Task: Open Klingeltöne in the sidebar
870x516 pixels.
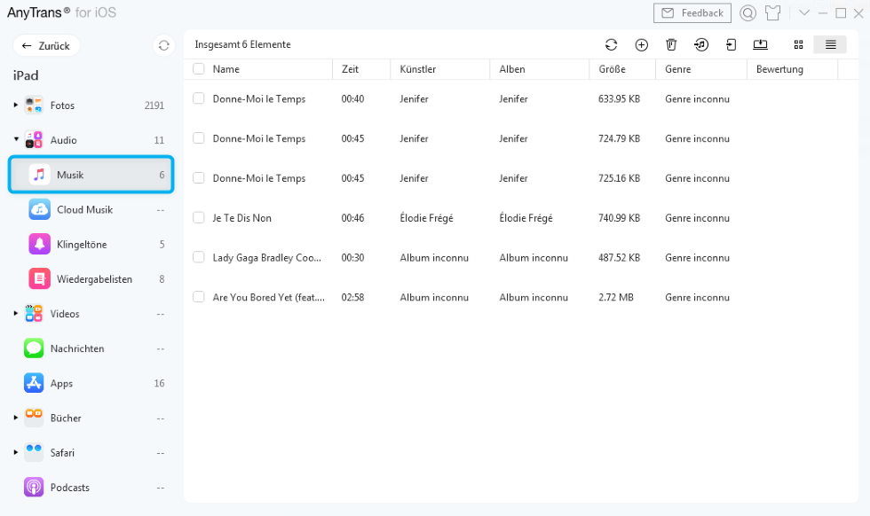Action: [82, 245]
